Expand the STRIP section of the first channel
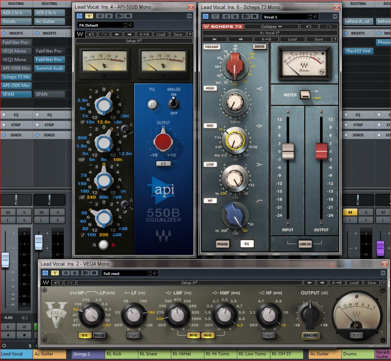The image size is (391, 361). (16, 125)
